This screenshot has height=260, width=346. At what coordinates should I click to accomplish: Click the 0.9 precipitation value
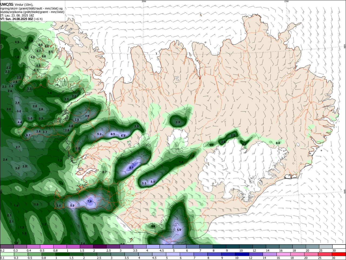click(17, 42)
